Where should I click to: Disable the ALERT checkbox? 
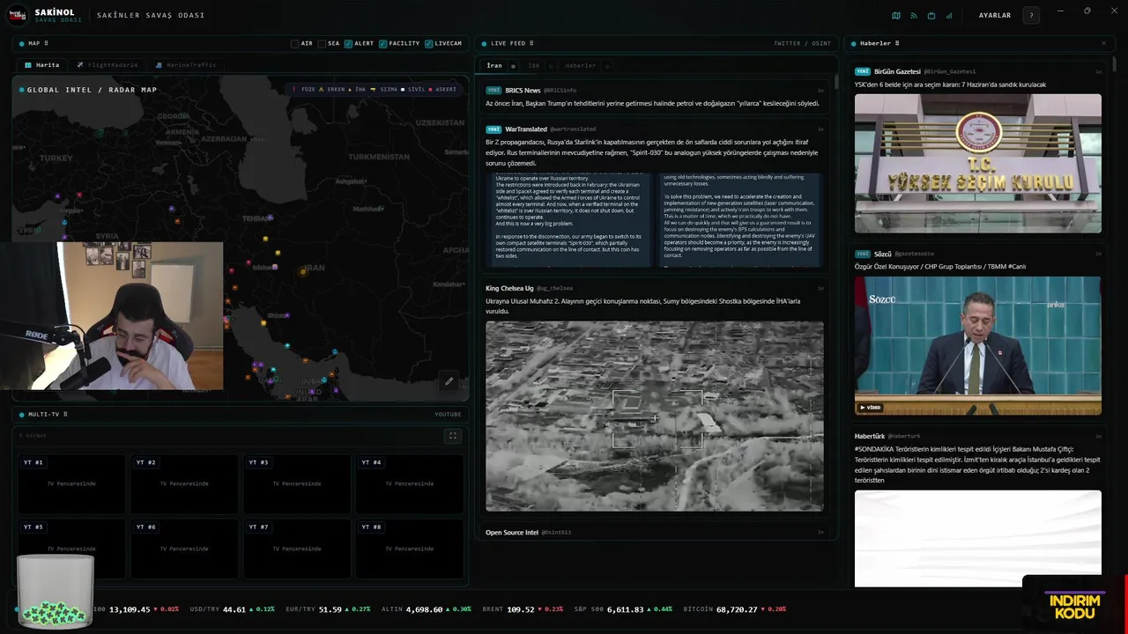349,43
